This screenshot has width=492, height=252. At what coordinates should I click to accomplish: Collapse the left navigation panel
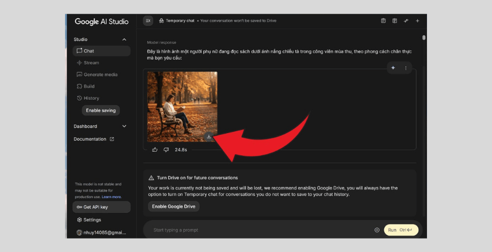[148, 21]
